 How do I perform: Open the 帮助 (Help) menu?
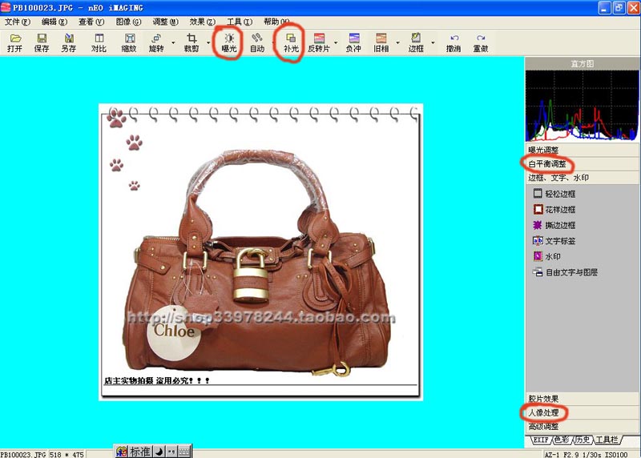(276, 22)
